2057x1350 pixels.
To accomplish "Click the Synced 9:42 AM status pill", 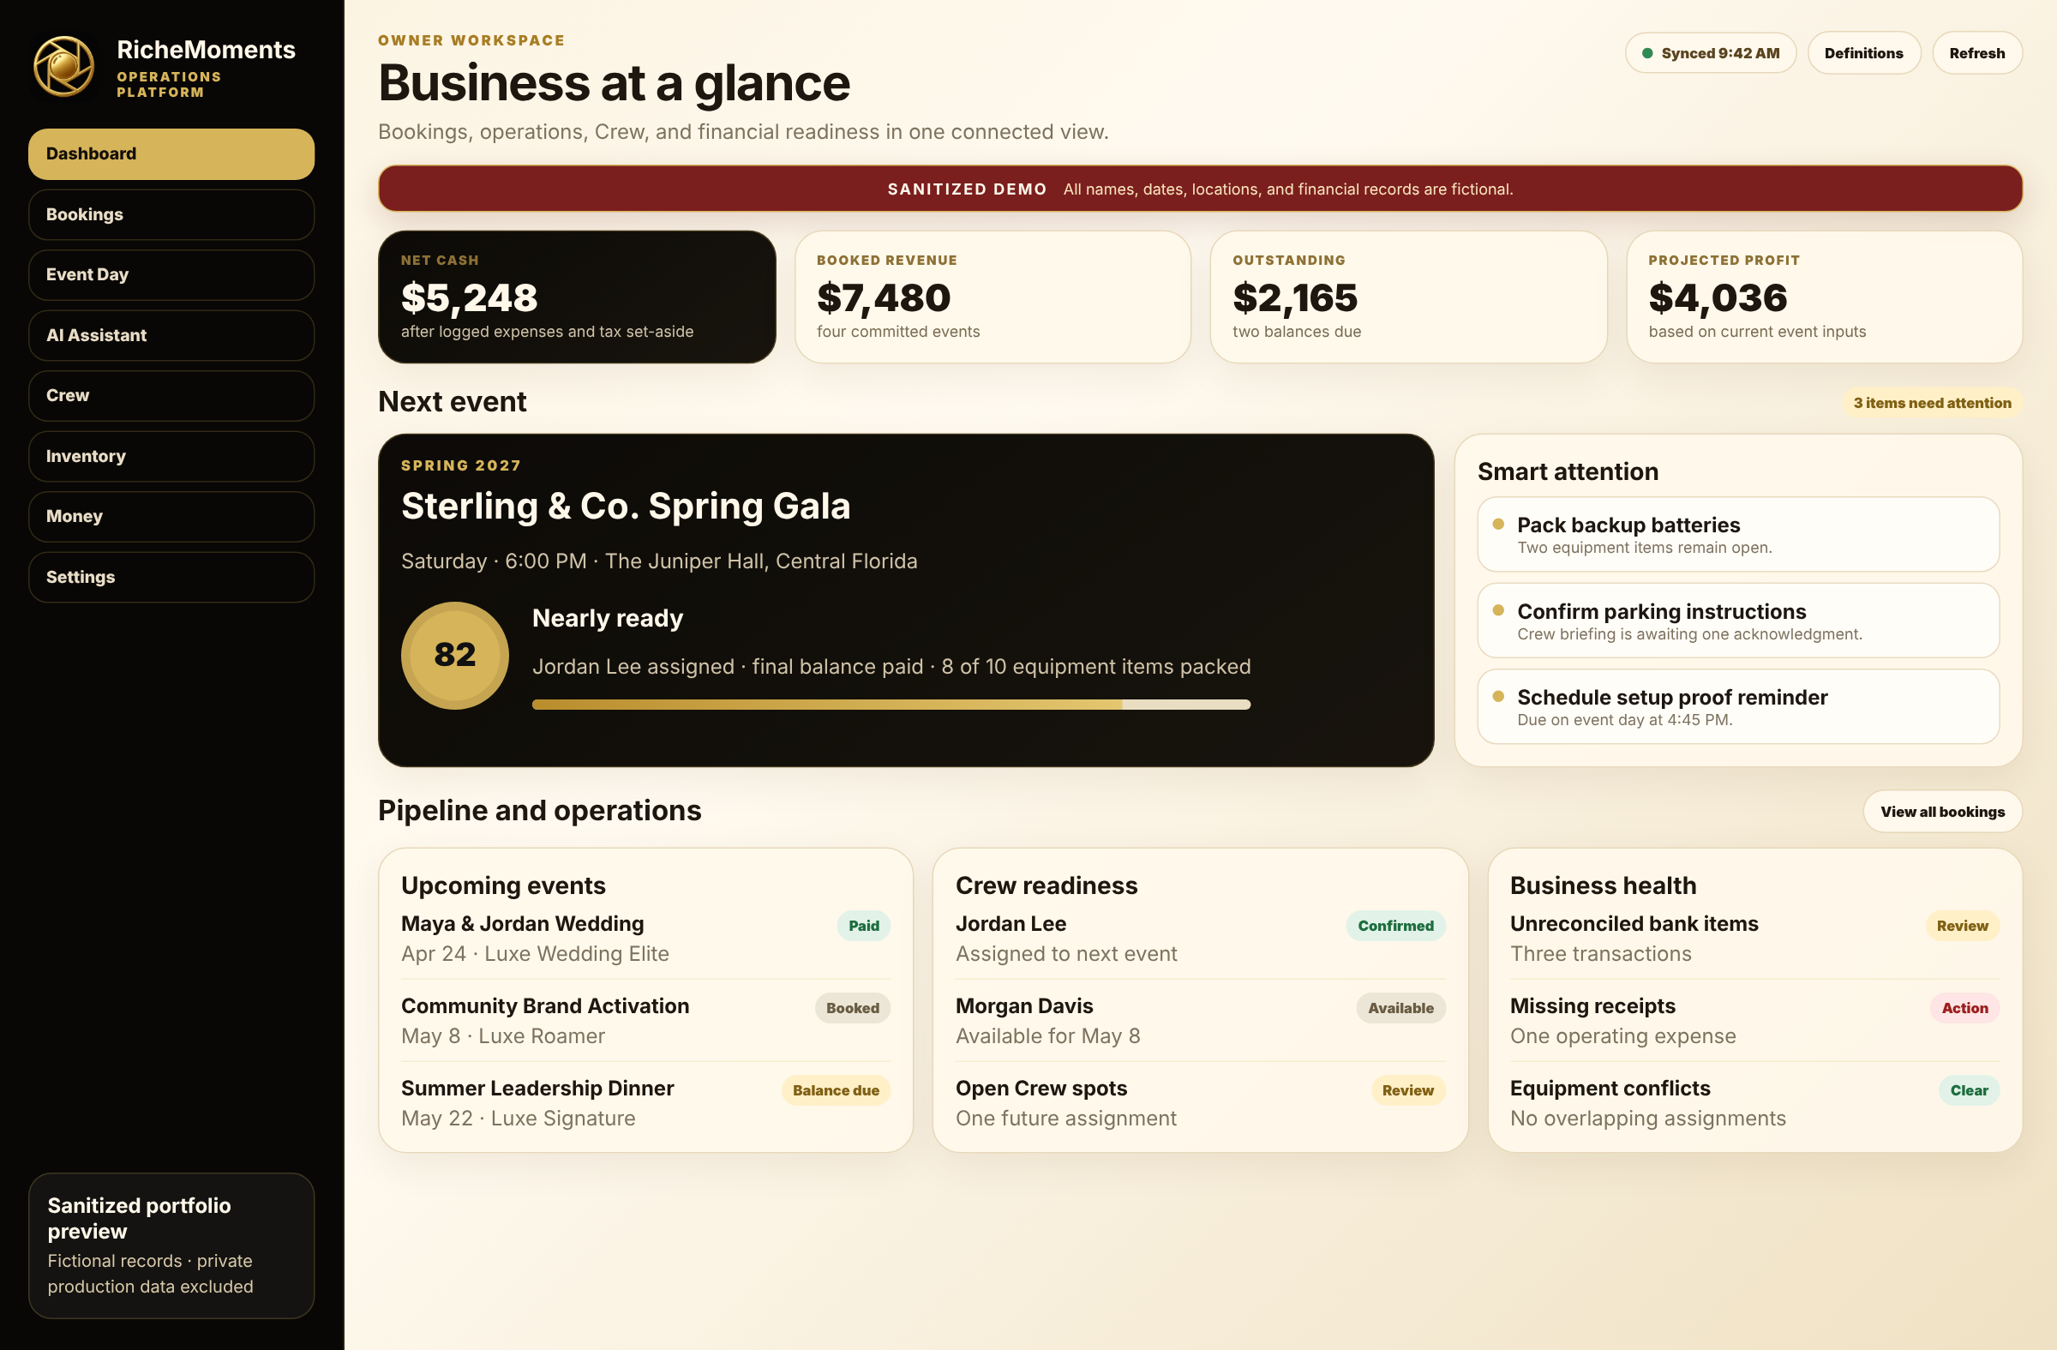I will pos(1711,53).
